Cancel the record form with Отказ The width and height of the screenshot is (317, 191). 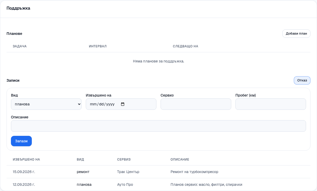pyautogui.click(x=302, y=80)
